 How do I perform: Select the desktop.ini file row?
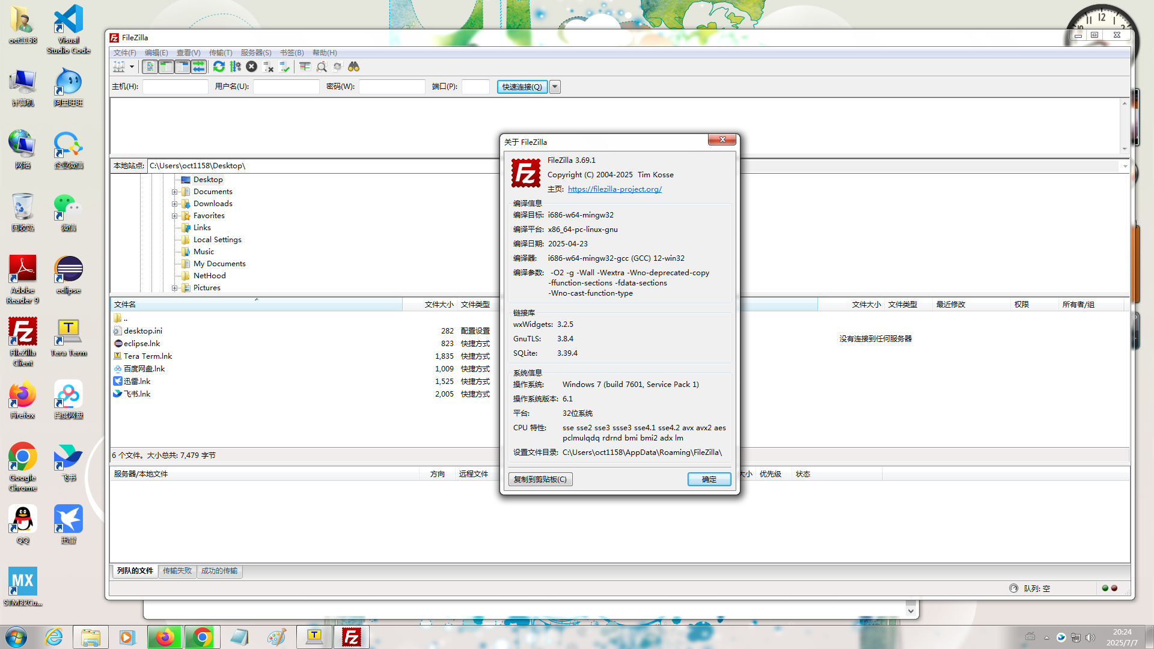(302, 331)
